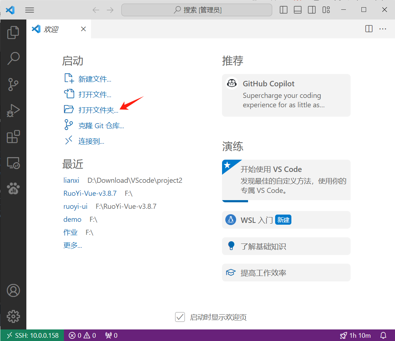Click the progress bar under 开始使用 VS Code

(235, 201)
